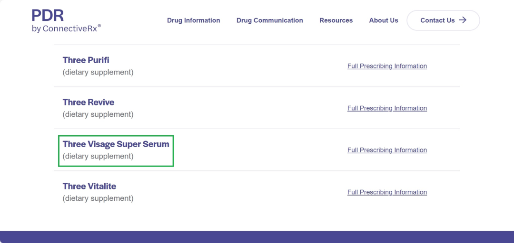The width and height of the screenshot is (514, 243).
Task: View Full Prescribing Information for Three Revive
Action: pos(387,108)
